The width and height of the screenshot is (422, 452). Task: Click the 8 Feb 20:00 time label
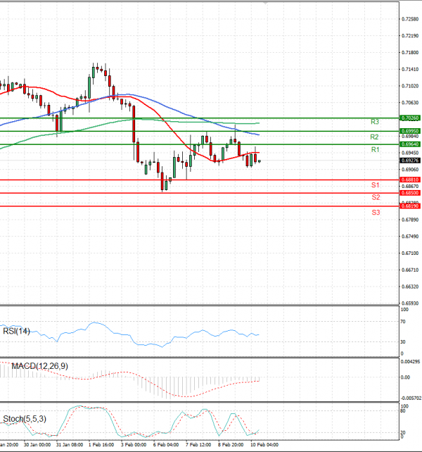231,445
